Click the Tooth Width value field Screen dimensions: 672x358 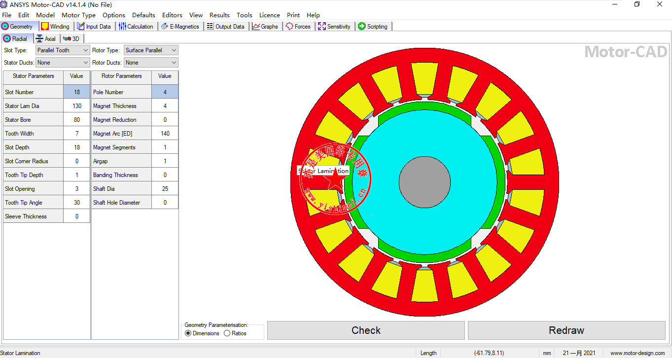click(77, 134)
